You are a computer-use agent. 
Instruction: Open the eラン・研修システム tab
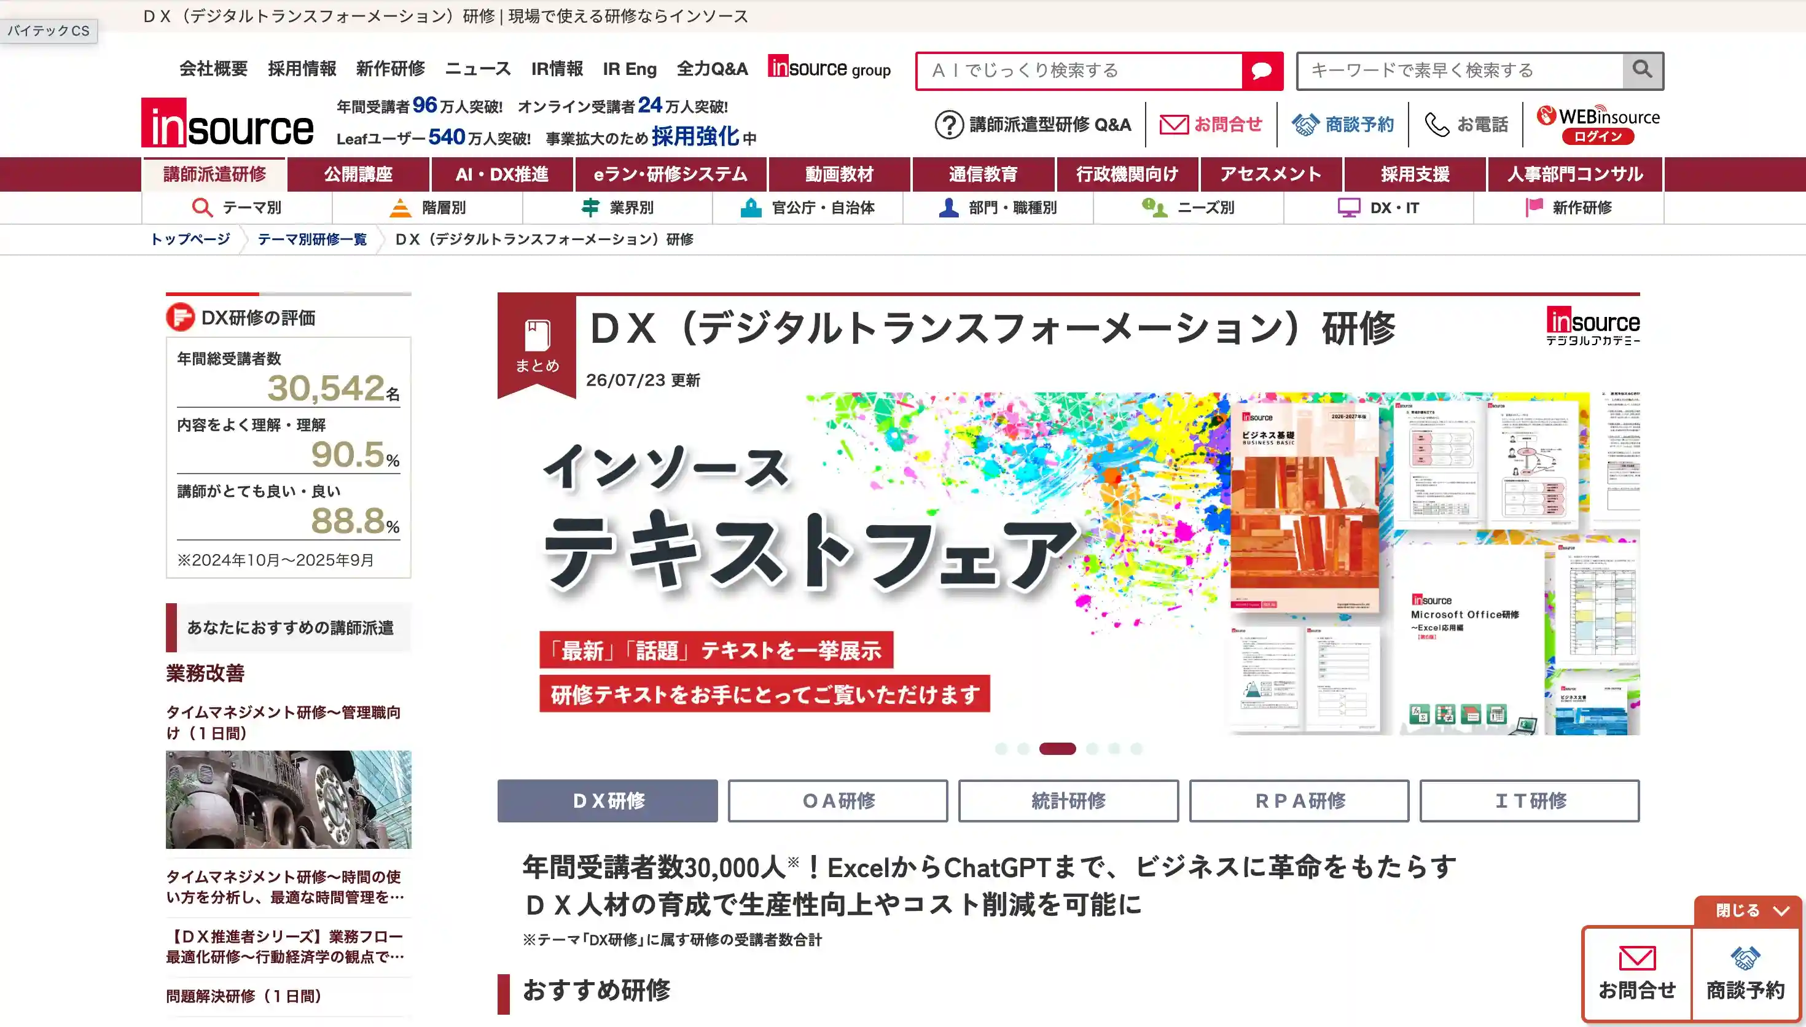pyautogui.click(x=670, y=174)
